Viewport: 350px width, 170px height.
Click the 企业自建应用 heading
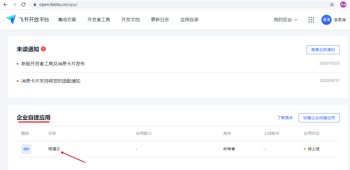33,118
